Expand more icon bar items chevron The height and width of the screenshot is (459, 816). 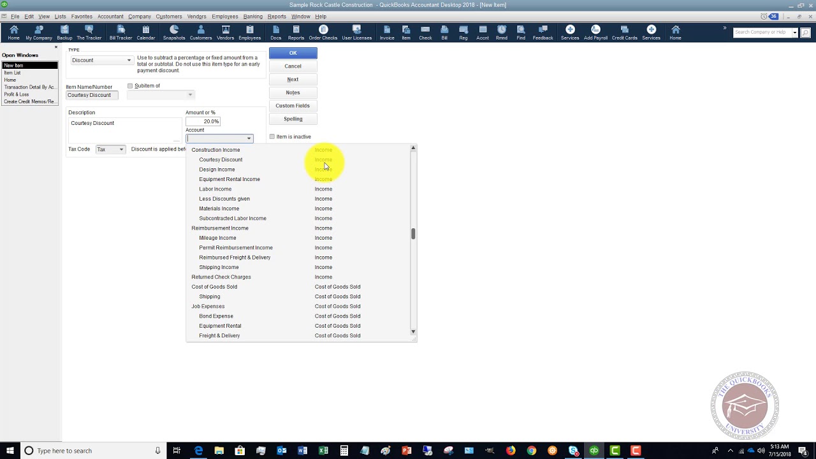[x=724, y=28]
